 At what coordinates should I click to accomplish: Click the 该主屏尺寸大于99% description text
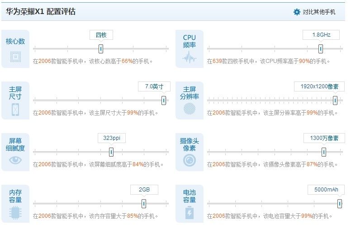[x=114, y=113]
